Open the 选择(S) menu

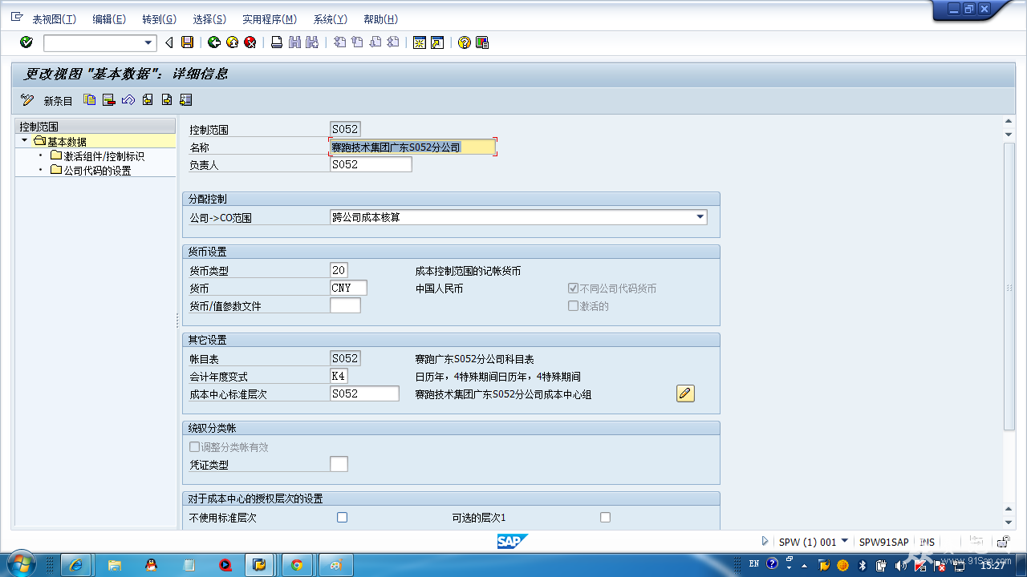click(209, 19)
